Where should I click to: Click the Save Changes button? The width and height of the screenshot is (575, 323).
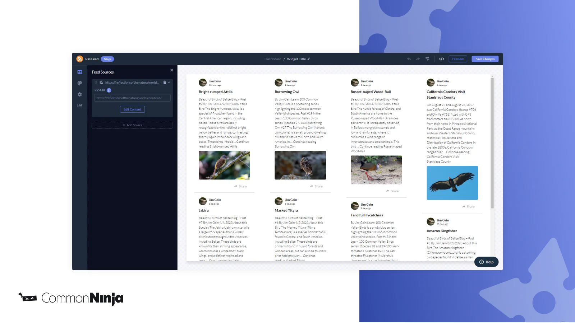coord(485,59)
